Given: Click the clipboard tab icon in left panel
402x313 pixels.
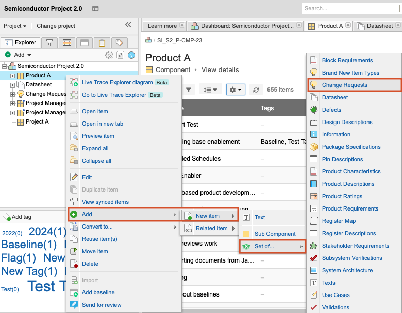Looking at the screenshot, I should click(102, 43).
